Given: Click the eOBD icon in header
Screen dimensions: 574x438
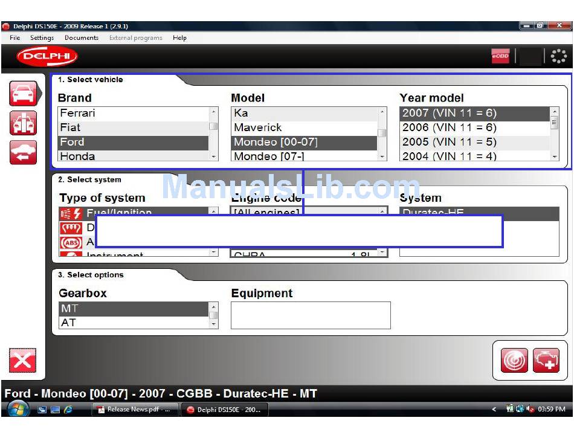Looking at the screenshot, I should click(x=500, y=56).
